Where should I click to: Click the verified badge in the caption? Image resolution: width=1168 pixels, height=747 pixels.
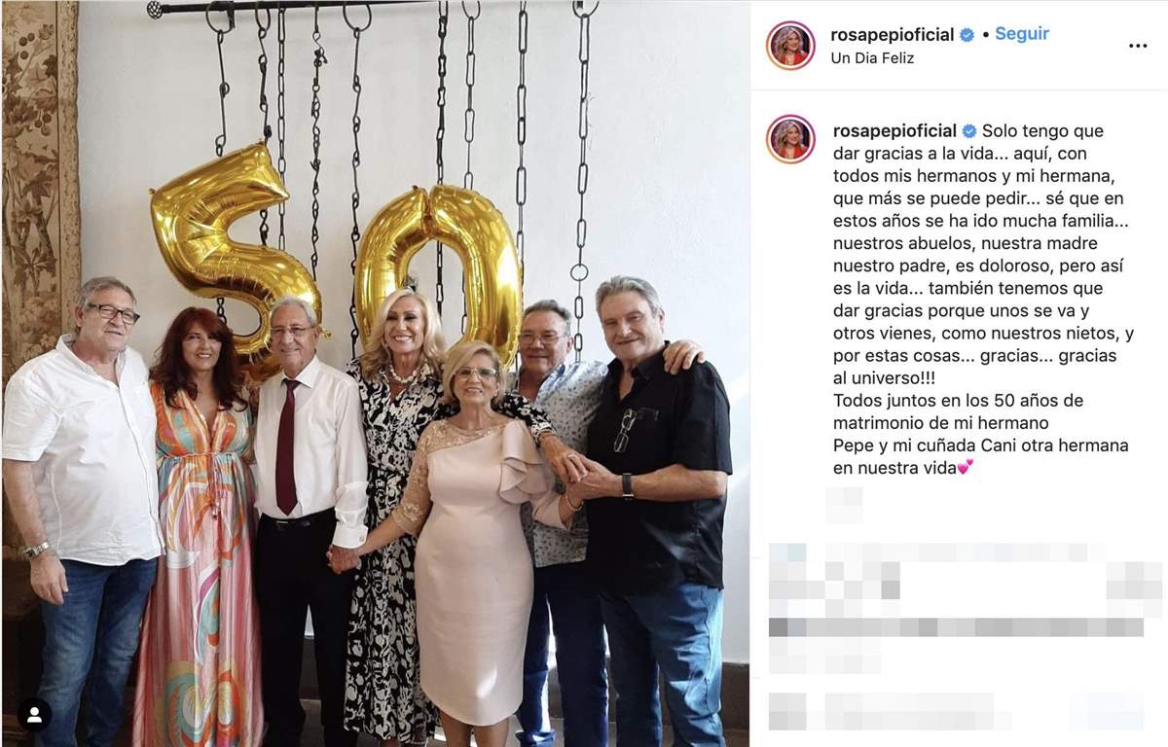(x=969, y=131)
